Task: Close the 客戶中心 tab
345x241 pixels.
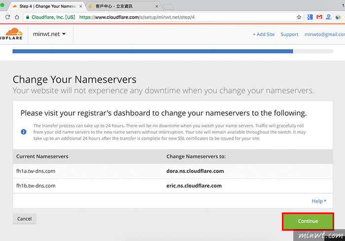Action: pos(157,6)
